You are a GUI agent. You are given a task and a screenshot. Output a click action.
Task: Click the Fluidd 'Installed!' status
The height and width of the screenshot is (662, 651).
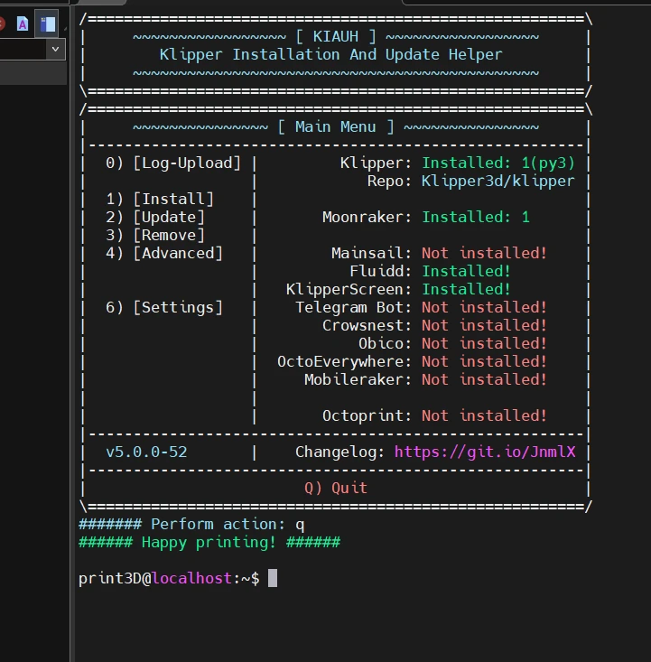coord(467,272)
